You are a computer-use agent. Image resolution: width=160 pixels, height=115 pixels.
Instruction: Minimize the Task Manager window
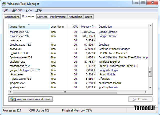(136, 3)
